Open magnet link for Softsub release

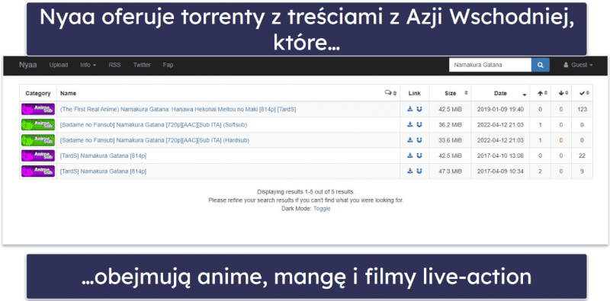pos(419,125)
